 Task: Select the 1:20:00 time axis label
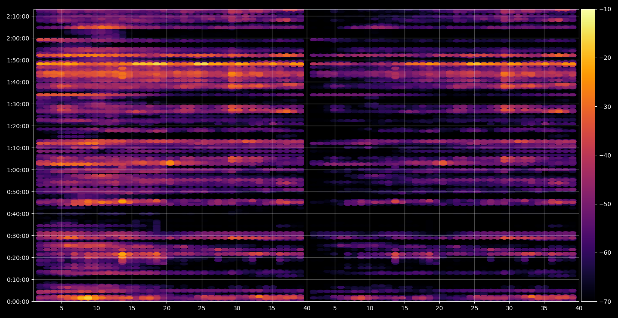pyautogui.click(x=18, y=126)
